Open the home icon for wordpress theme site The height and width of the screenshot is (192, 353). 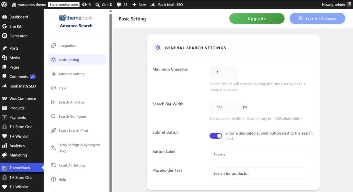(14, 5)
